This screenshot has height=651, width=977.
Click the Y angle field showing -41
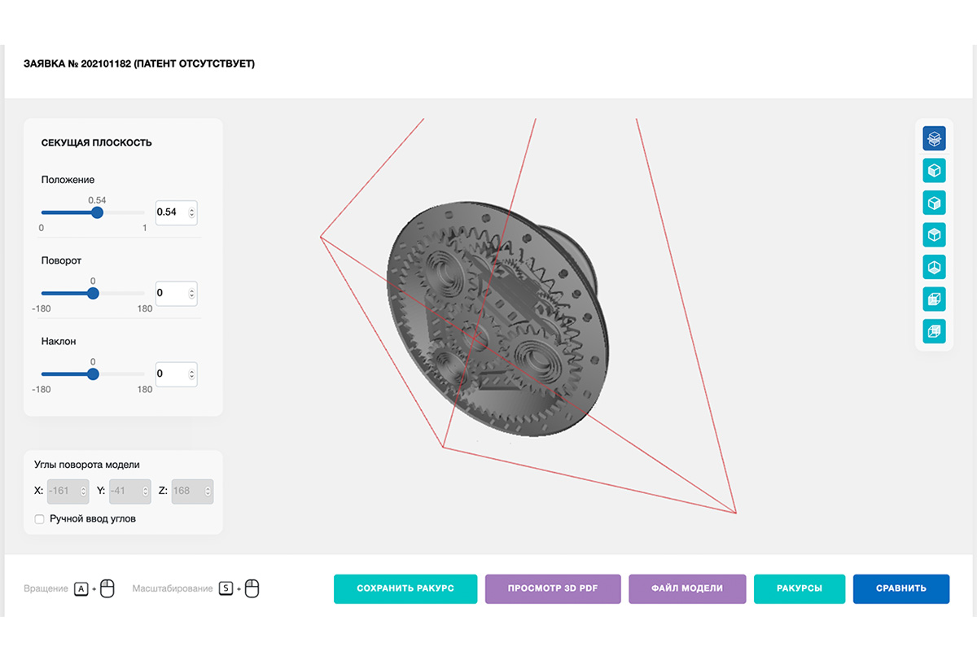pyautogui.click(x=130, y=491)
